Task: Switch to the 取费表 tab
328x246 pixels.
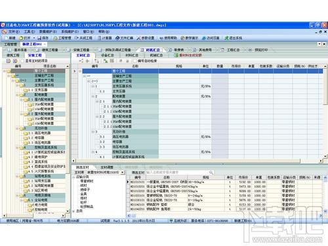Action: [176, 50]
